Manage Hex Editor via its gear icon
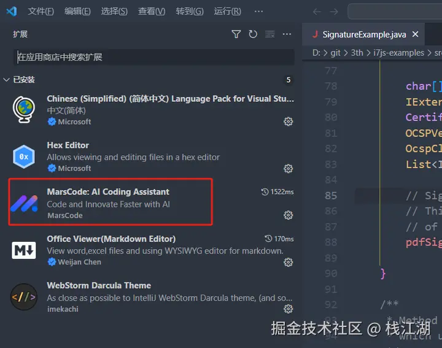442x348 pixels. pyautogui.click(x=288, y=169)
